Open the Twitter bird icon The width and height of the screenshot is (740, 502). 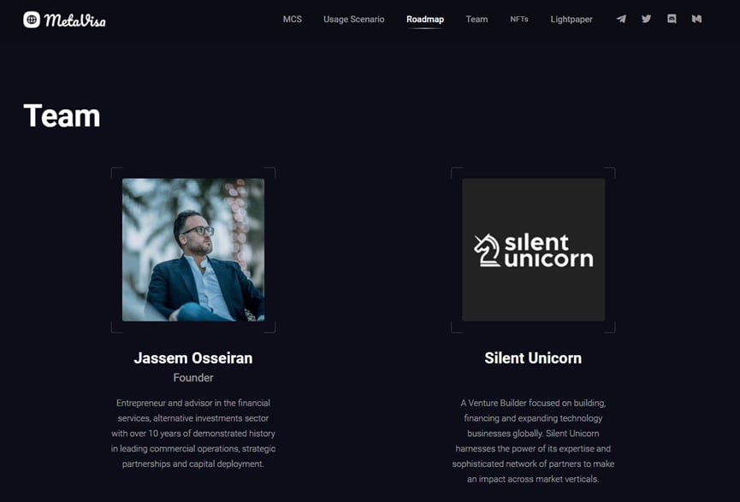647,19
